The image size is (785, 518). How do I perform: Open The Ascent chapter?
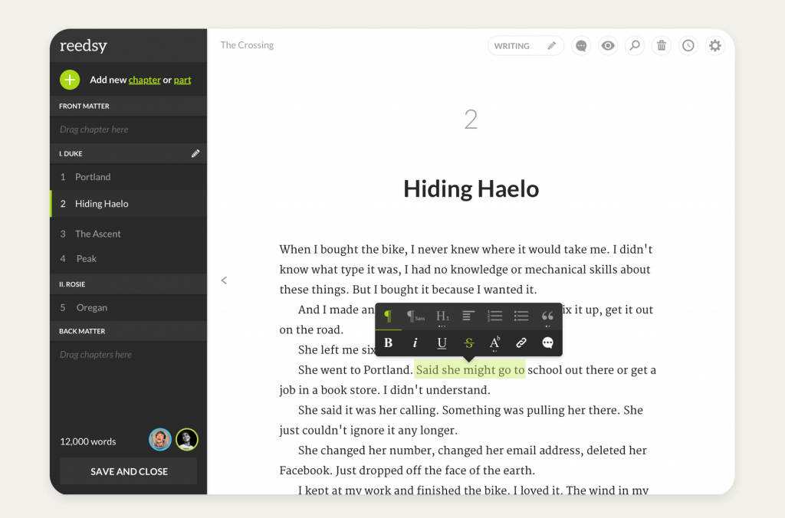coord(98,234)
